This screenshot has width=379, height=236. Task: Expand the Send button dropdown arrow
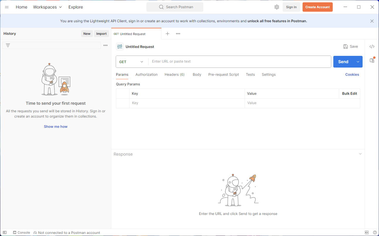(x=358, y=62)
